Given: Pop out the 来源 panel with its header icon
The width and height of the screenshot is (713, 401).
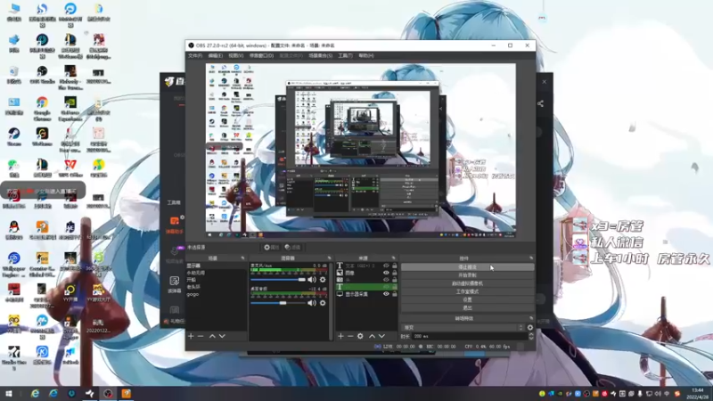Looking at the screenshot, I should [x=394, y=258].
